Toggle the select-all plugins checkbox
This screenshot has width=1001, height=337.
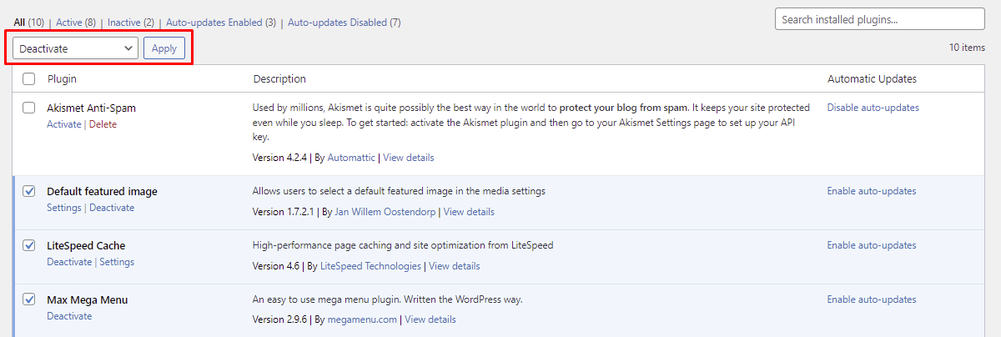tap(29, 78)
